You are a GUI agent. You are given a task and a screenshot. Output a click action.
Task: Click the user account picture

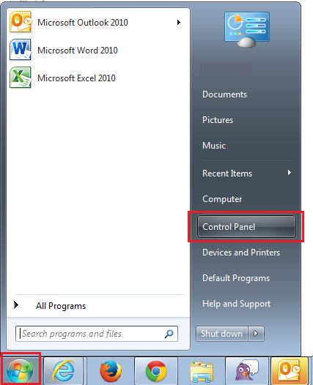[x=246, y=29]
